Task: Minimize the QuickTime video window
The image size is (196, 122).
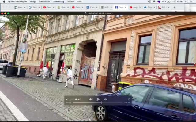Action: pyautogui.click(x=5, y=13)
